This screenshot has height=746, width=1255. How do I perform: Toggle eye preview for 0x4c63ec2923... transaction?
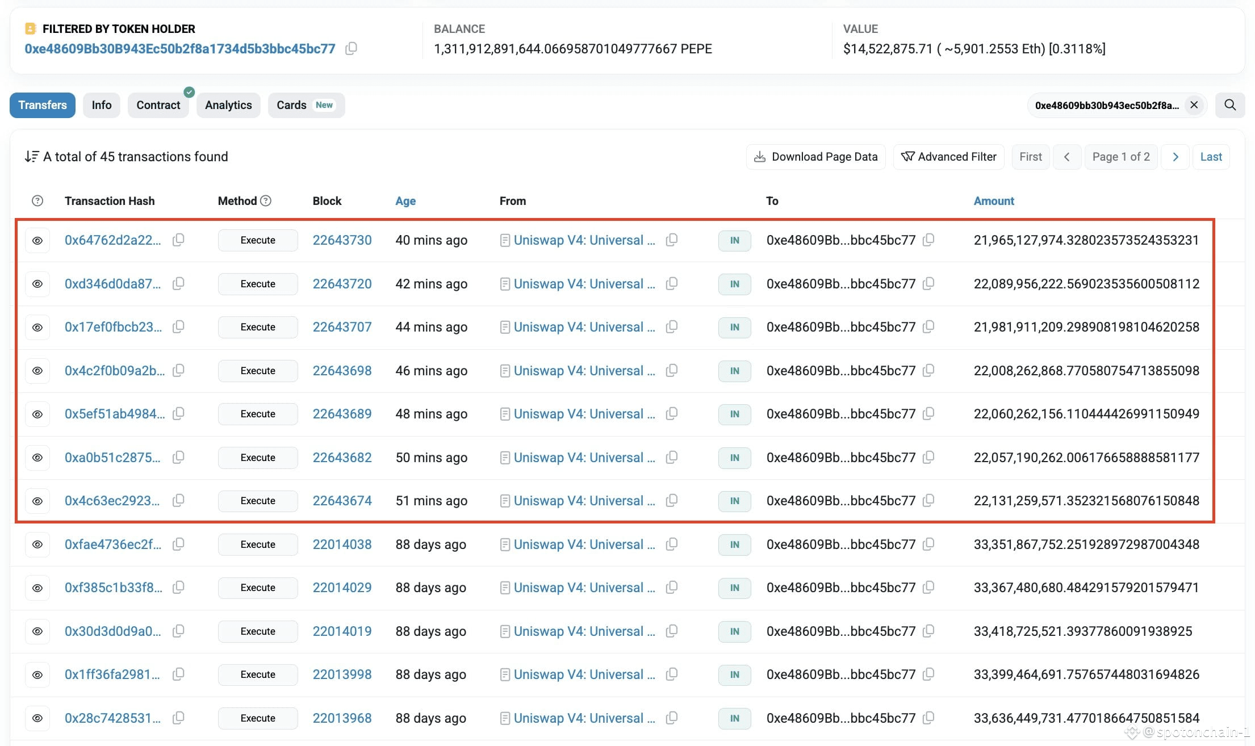tap(37, 501)
